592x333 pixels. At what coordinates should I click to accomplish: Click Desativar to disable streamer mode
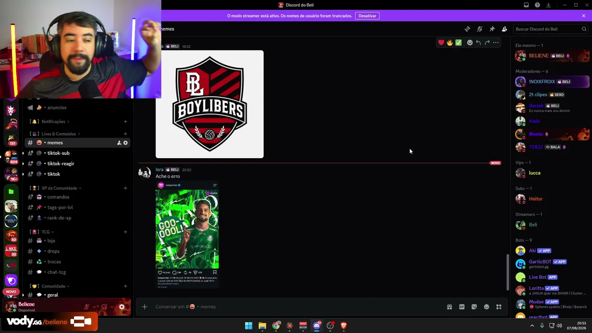pos(367,16)
